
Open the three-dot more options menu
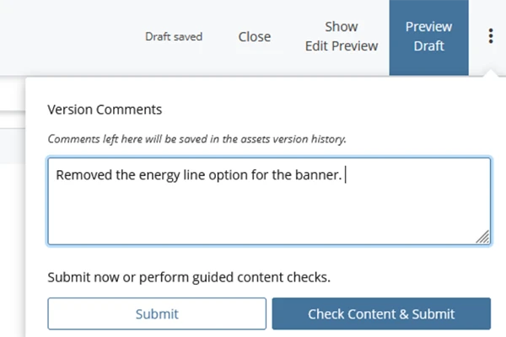click(x=491, y=36)
